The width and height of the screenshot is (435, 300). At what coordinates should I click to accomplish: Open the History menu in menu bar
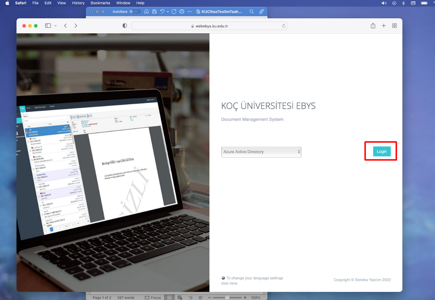click(x=78, y=3)
